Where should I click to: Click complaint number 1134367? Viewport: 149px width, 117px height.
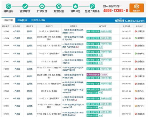[6, 98]
